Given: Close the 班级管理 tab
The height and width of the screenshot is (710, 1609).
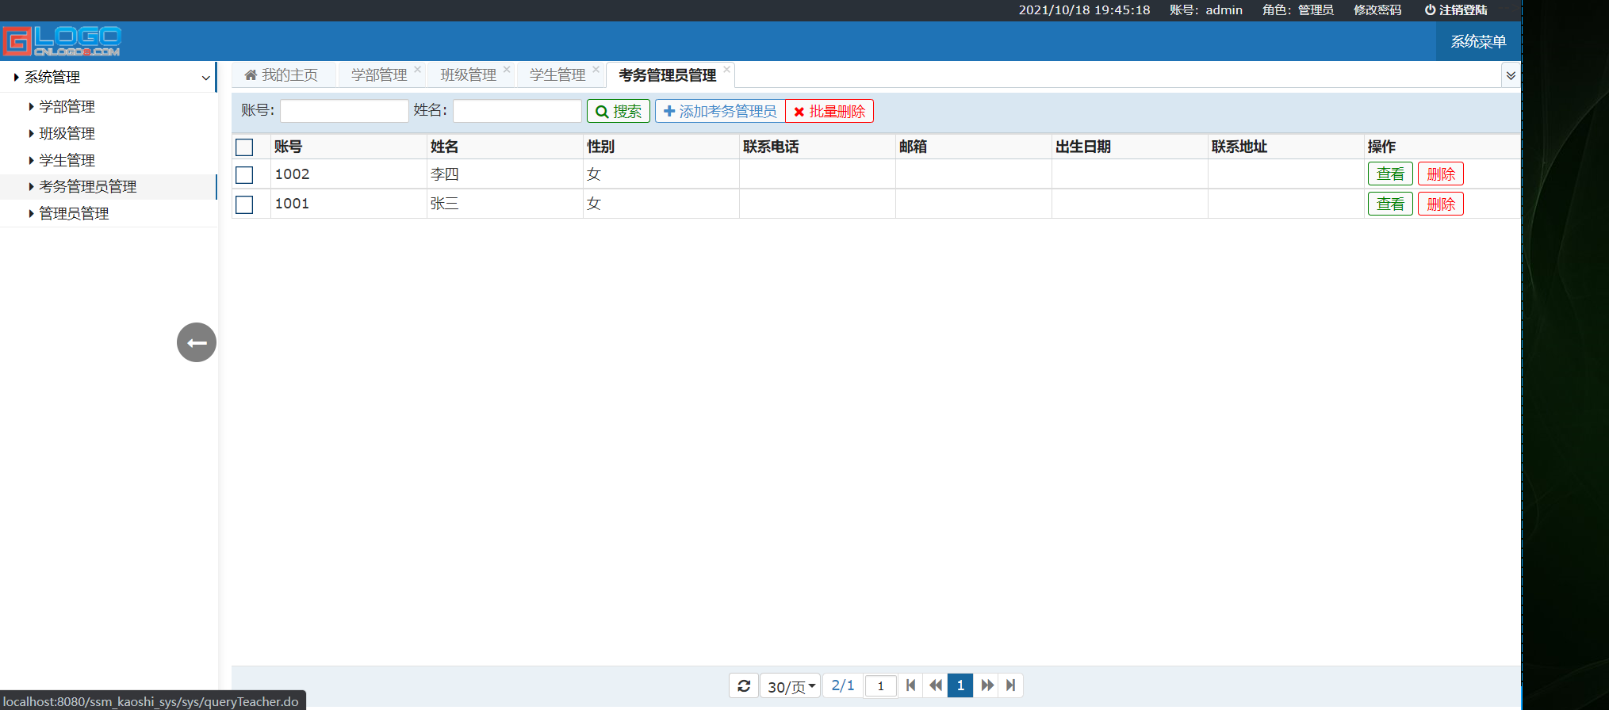Looking at the screenshot, I should [507, 69].
